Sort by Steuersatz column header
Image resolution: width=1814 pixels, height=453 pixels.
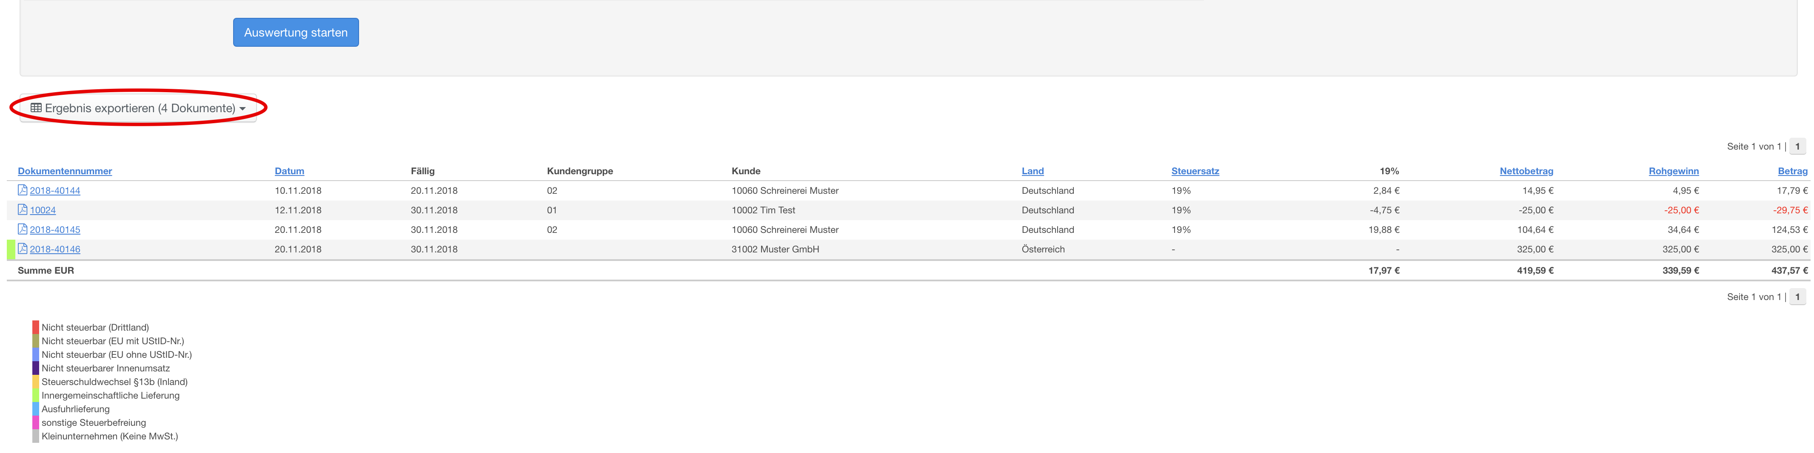click(1195, 171)
